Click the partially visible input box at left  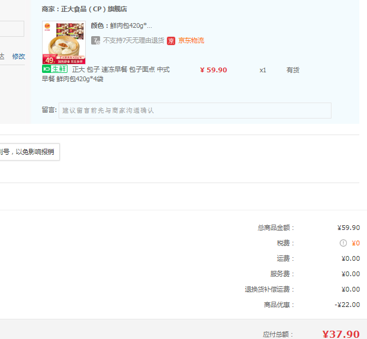coord(12,28)
